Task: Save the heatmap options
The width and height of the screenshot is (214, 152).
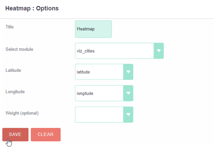Action: pyautogui.click(x=16, y=134)
